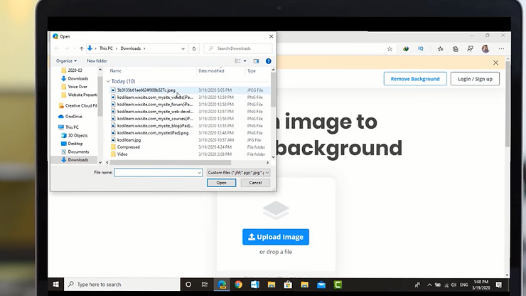This screenshot has height=296, width=526.
Task: Click the File name input field
Action: (156, 172)
